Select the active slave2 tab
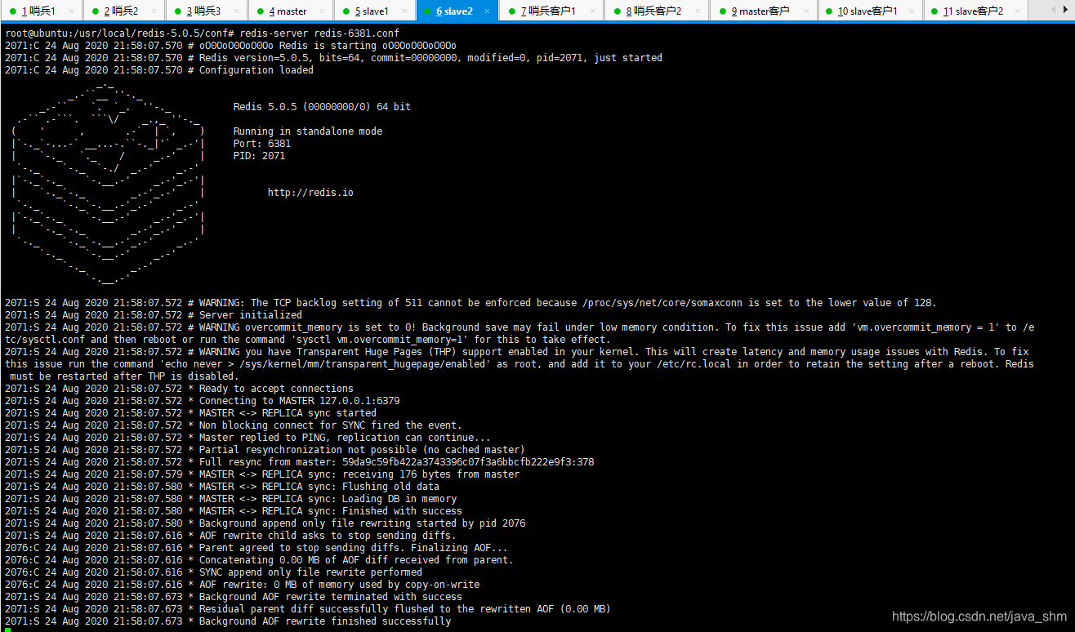Viewport: 1075px width, 632px height. [457, 11]
